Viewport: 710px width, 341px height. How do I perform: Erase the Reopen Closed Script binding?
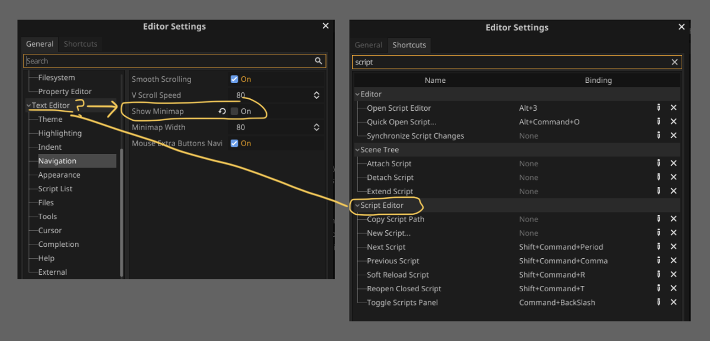[x=673, y=289]
